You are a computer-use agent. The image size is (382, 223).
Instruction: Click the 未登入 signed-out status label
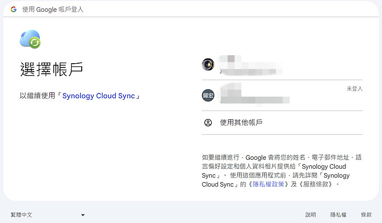[355, 89]
